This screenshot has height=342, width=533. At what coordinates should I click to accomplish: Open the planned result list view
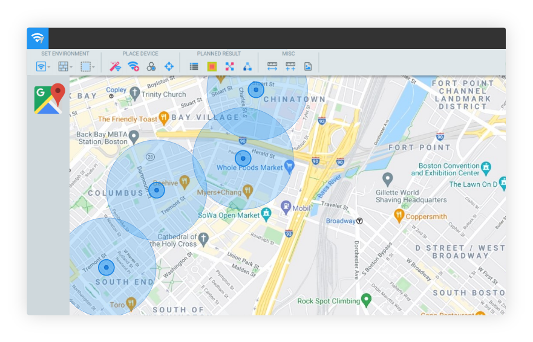(x=194, y=66)
